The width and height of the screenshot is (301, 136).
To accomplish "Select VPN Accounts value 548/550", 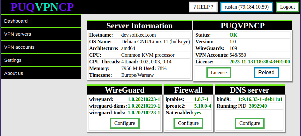I will [x=238, y=55].
